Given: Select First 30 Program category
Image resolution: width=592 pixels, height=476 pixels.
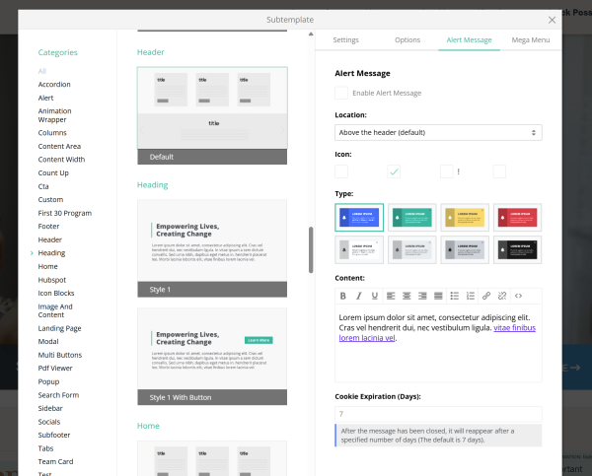Looking at the screenshot, I should 64,213.
